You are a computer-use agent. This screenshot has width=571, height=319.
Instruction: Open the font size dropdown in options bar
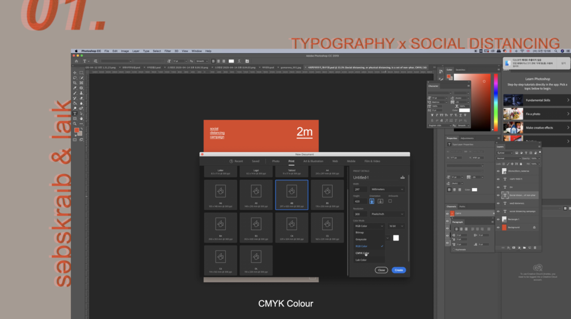tap(186, 61)
